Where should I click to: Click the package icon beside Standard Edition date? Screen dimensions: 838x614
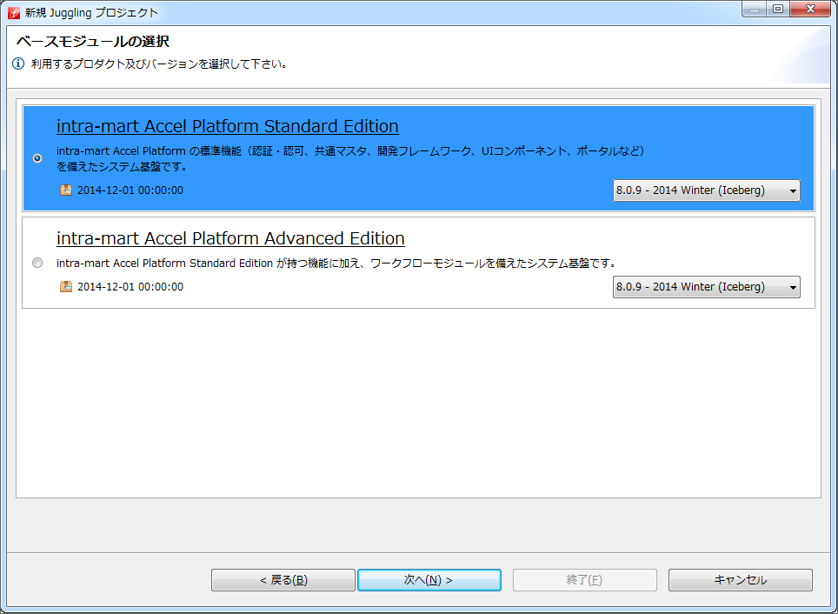coord(66,190)
